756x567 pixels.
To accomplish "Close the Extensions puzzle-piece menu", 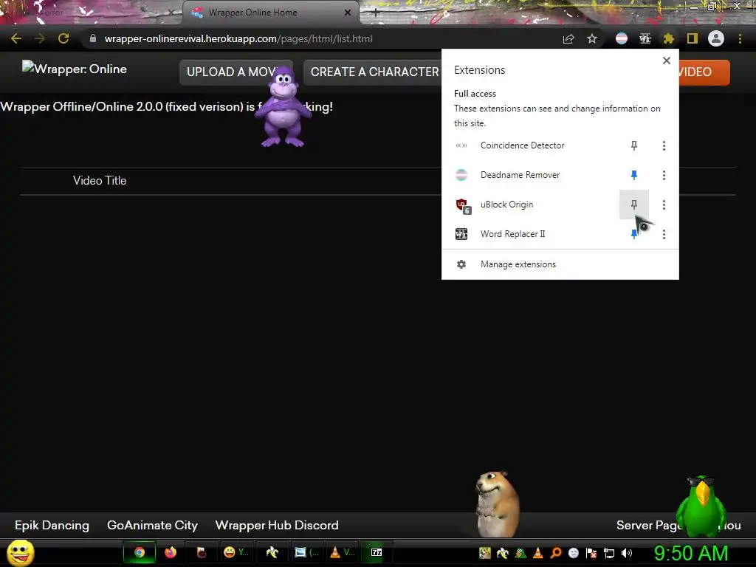I will [x=668, y=38].
